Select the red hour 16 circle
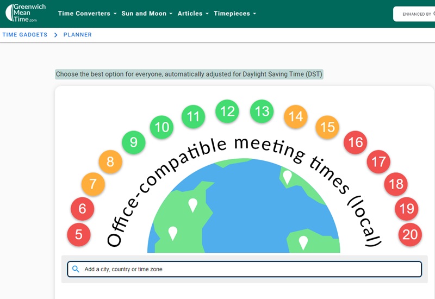The width and height of the screenshot is (435, 299). point(356,142)
